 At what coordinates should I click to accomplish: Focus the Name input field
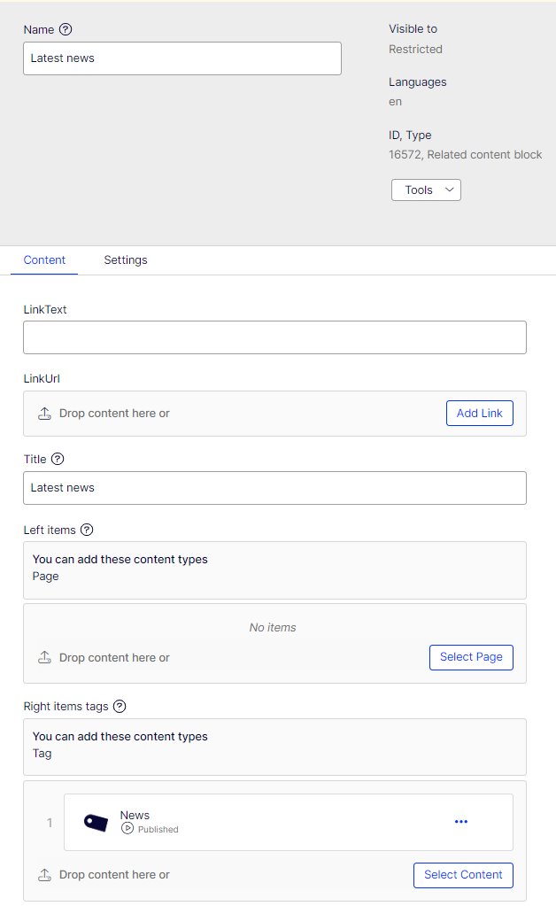point(182,58)
